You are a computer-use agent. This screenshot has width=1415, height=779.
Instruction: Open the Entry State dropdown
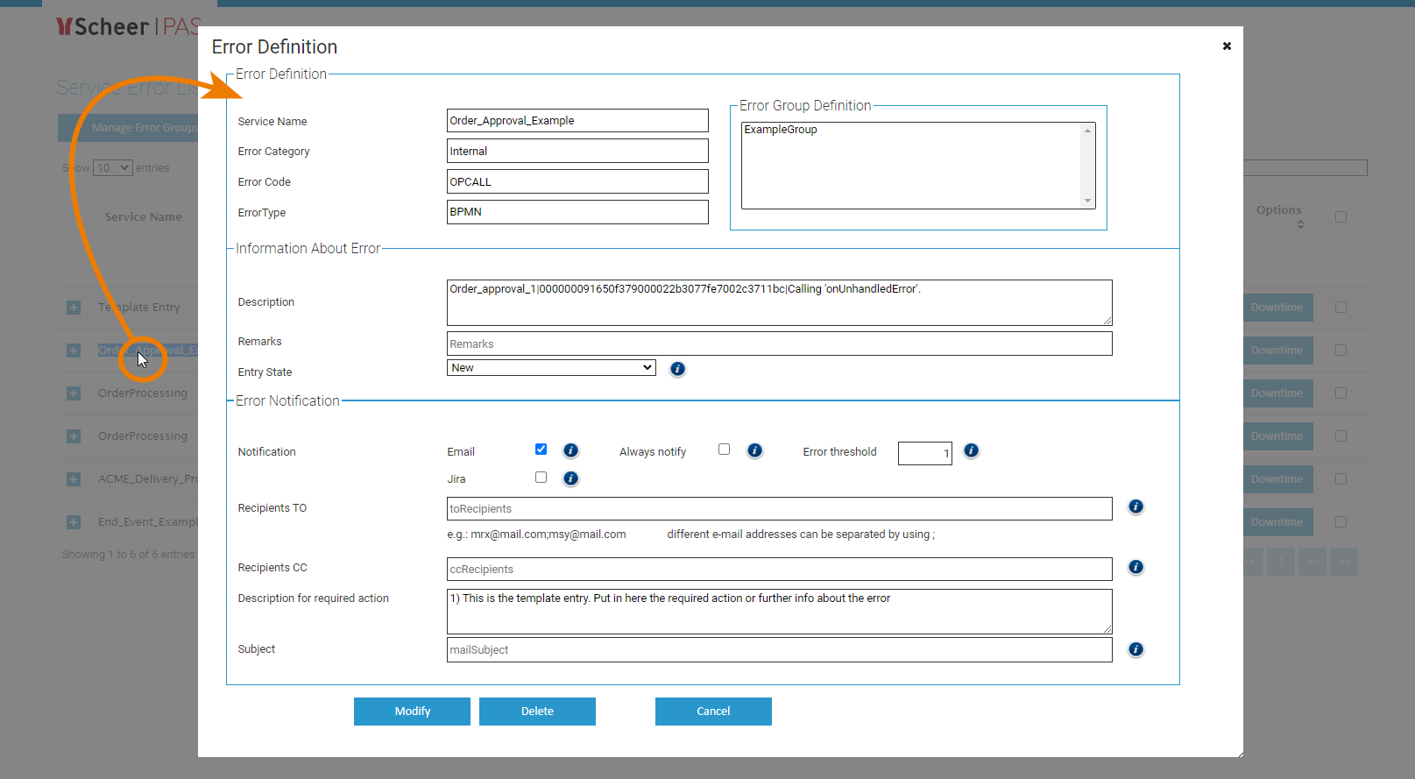pos(551,368)
